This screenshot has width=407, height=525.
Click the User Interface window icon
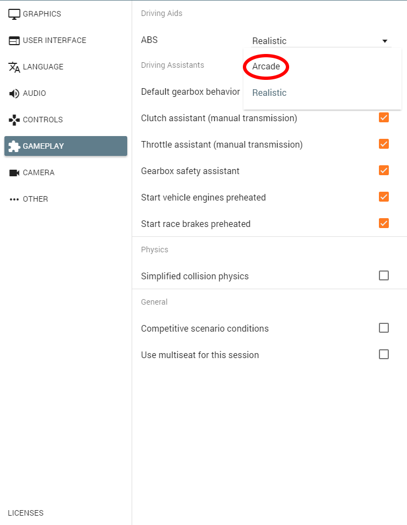[14, 41]
